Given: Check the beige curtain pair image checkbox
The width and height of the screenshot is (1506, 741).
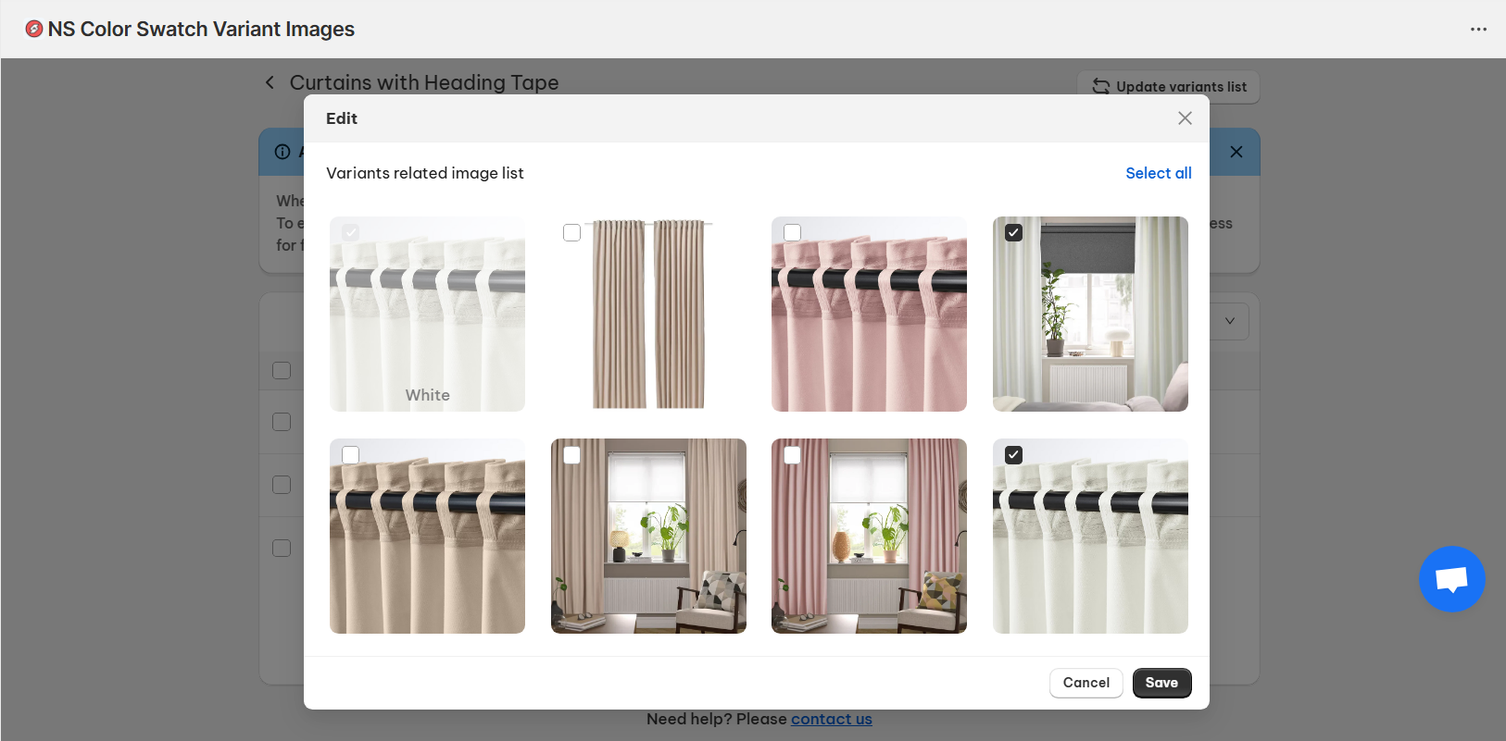Looking at the screenshot, I should click(571, 233).
